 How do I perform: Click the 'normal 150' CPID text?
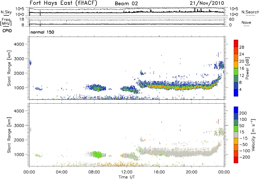click(x=42, y=32)
